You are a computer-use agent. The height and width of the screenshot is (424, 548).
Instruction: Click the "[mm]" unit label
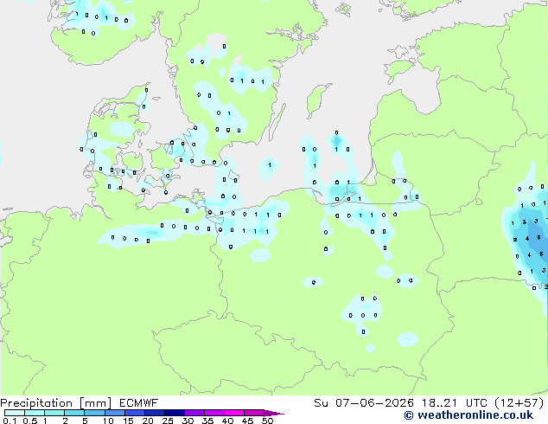pos(96,403)
